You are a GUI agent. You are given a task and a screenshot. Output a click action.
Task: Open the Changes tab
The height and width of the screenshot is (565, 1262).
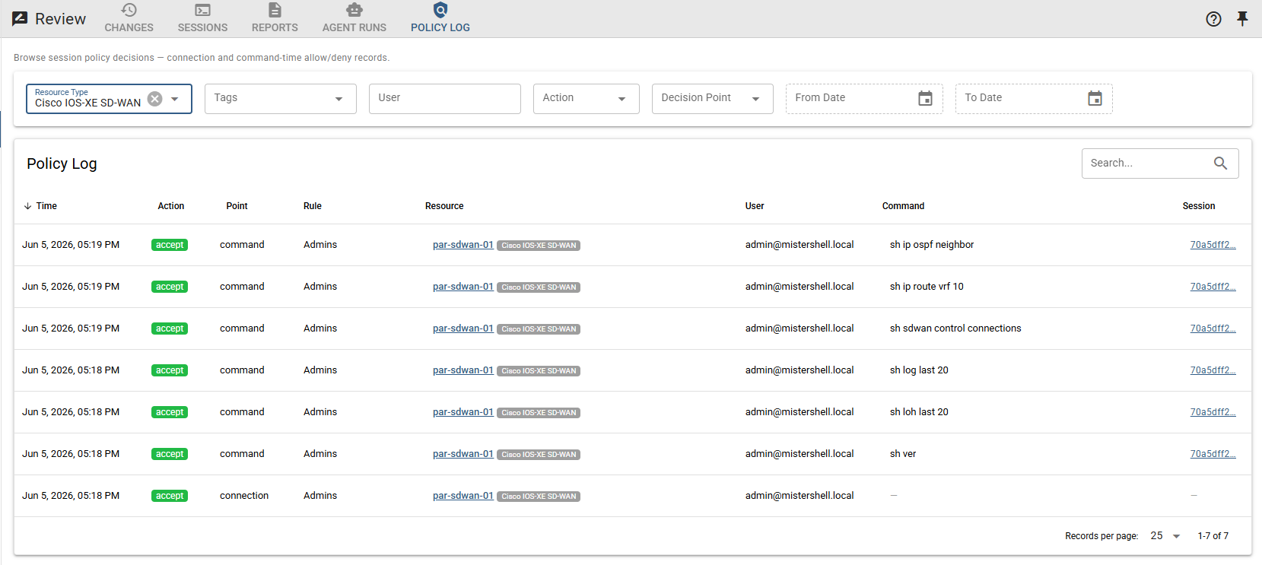point(129,18)
